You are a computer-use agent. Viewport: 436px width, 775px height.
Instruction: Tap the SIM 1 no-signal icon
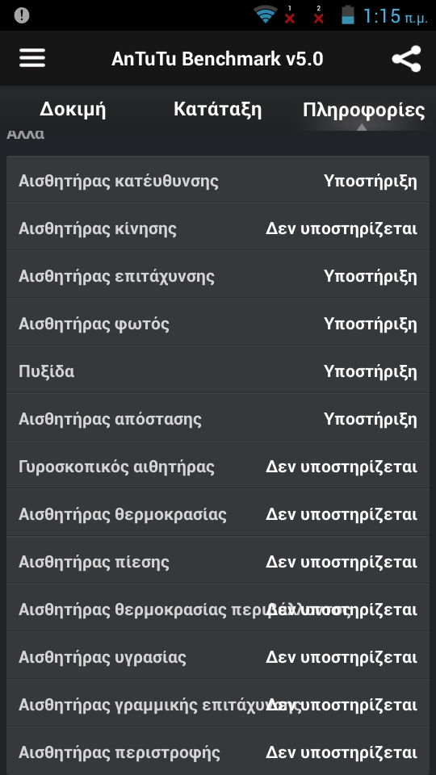click(290, 15)
